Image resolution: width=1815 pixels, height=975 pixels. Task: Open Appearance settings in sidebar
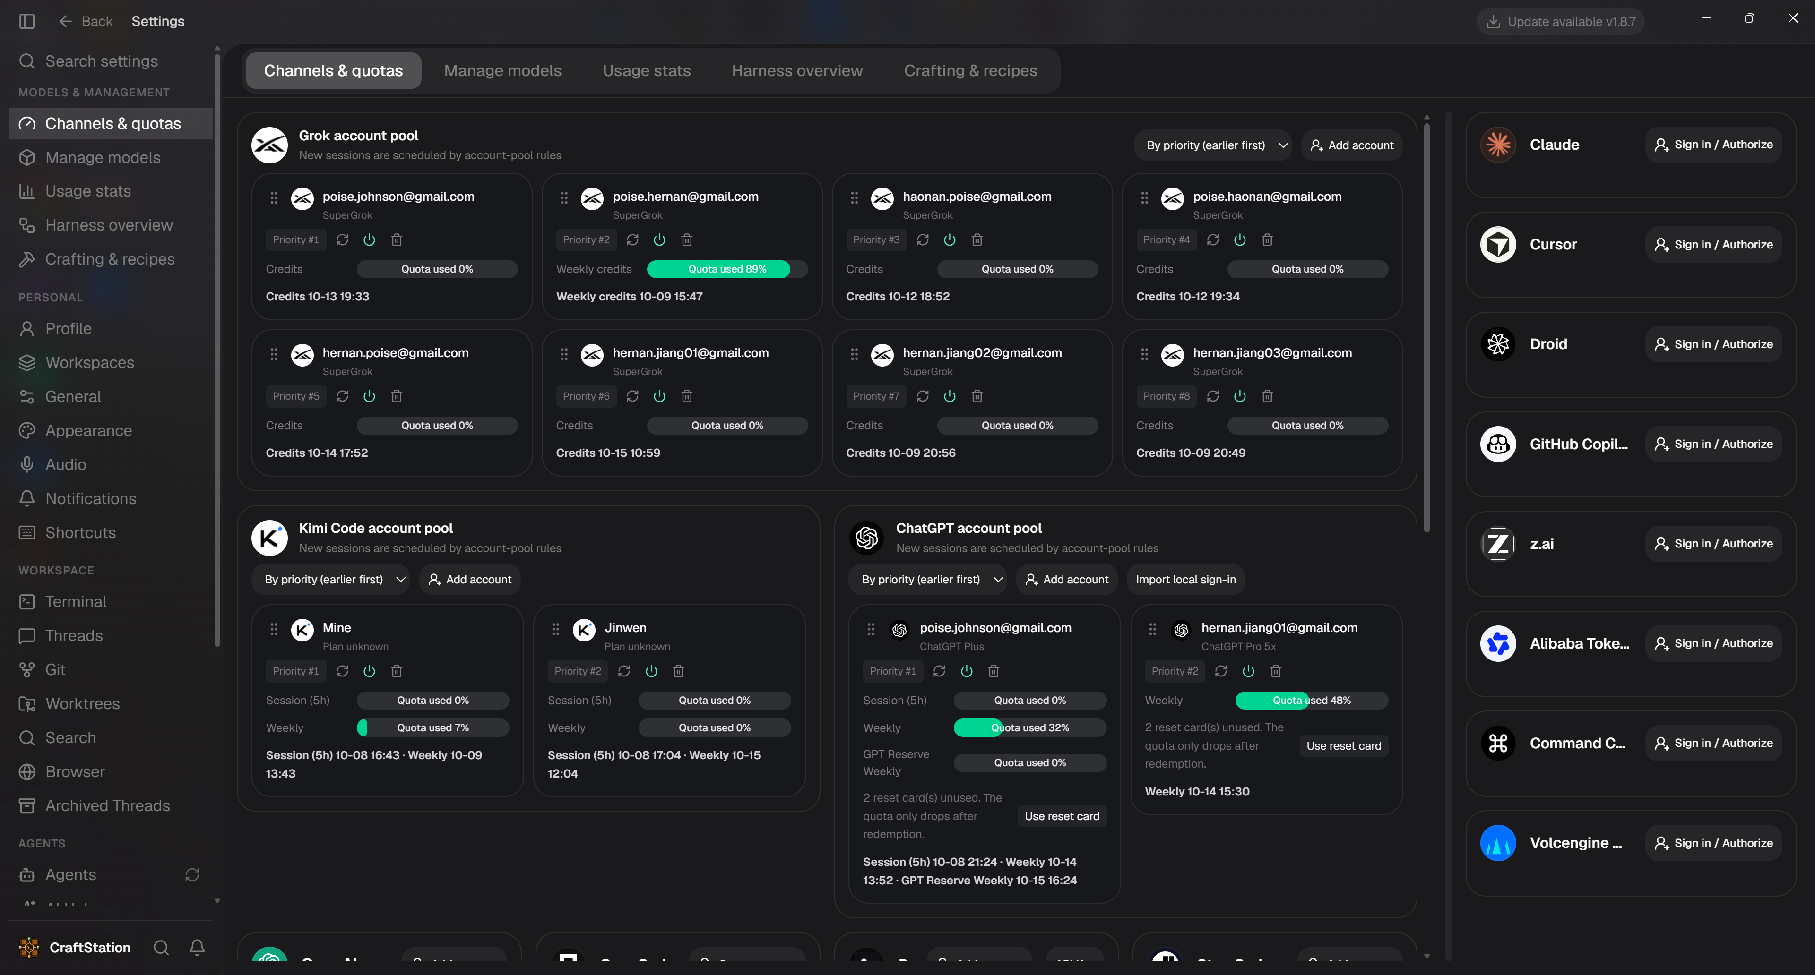click(x=110, y=431)
